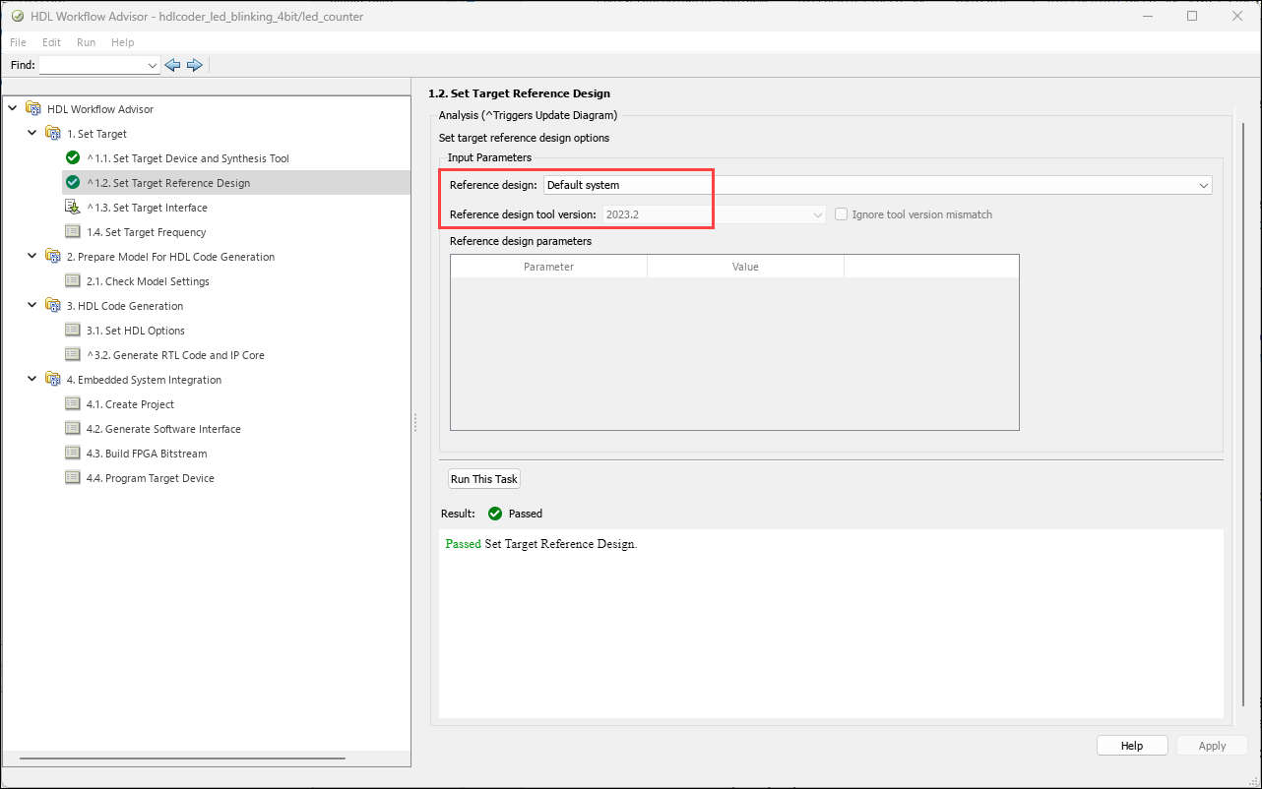Viewport: 1262px width, 789px height.
Task: Click the green check icon for task 1.1
Action: 73,158
